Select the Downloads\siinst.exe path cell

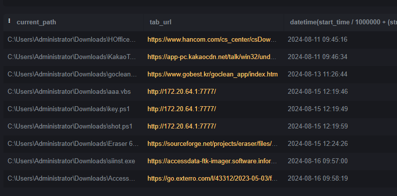pyautogui.click(x=72, y=161)
